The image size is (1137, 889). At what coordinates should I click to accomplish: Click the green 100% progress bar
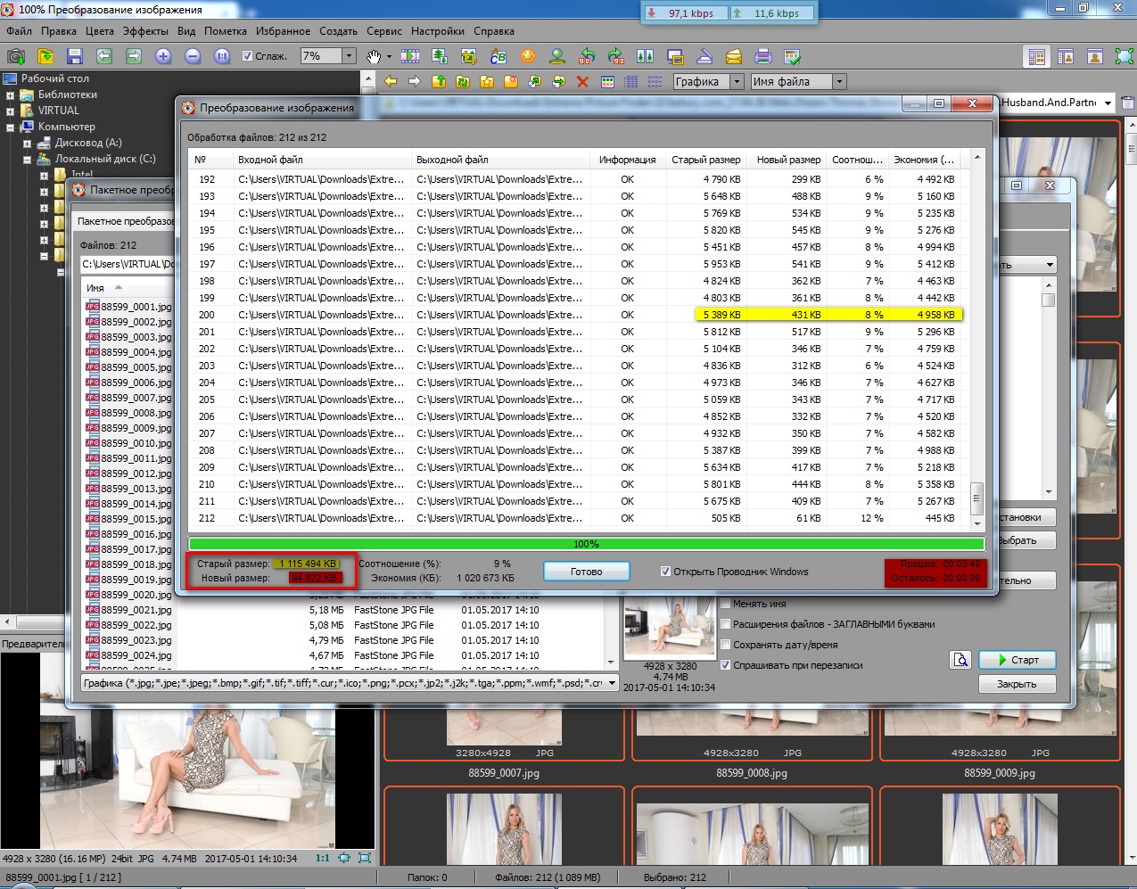587,544
